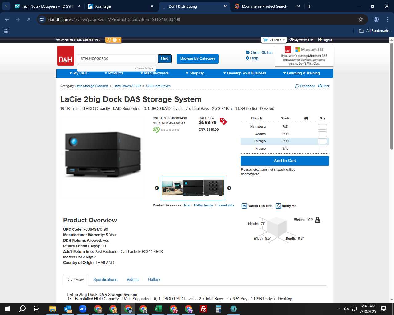The height and width of the screenshot is (315, 394).
Task: Expand the Shop By menu
Action: (196, 73)
